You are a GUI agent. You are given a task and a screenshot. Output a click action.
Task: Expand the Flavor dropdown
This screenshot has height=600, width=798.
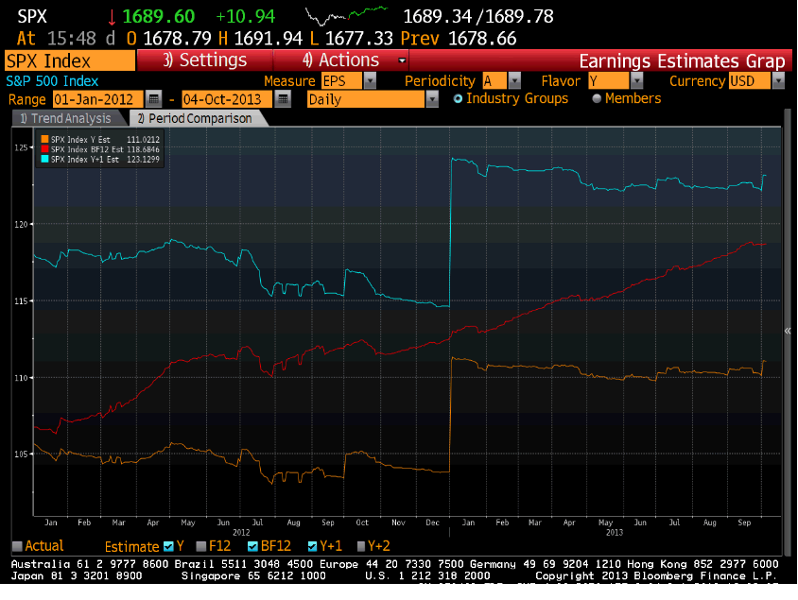[636, 81]
